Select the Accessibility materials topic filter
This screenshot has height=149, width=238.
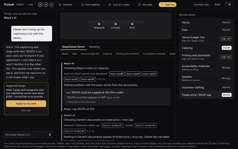pyautogui.click(x=154, y=54)
